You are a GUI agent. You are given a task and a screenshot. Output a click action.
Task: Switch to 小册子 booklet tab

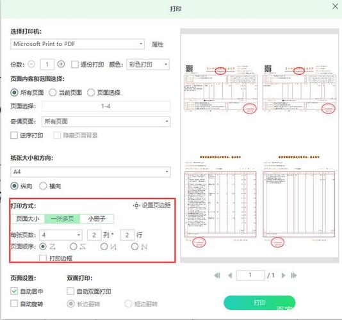(97, 219)
